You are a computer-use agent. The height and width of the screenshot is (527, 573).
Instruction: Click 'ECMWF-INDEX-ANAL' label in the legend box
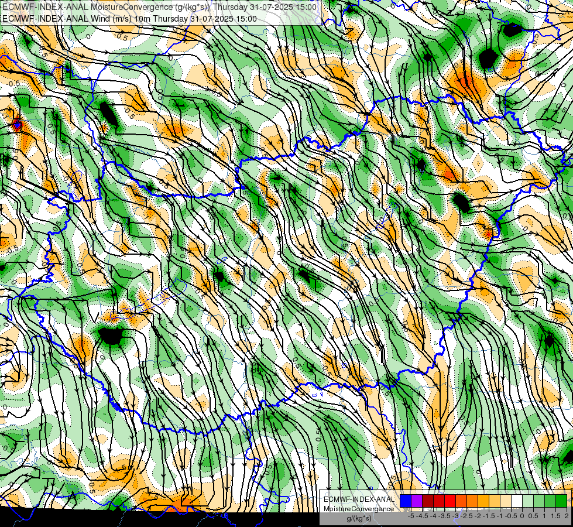pos(359,499)
